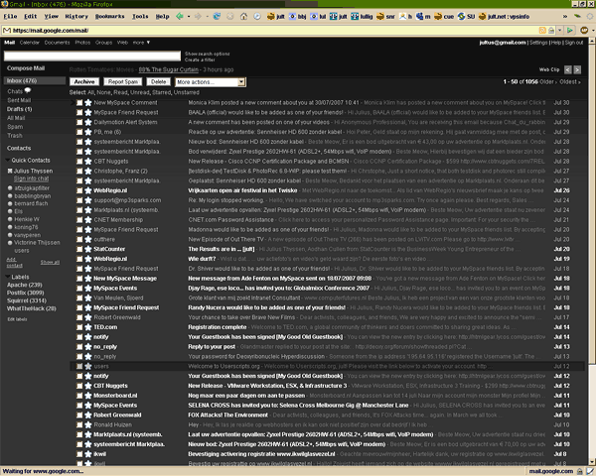The width and height of the screenshot is (596, 476).
Task: Open the 'snr' bookmark in toolbar
Action: (385, 17)
